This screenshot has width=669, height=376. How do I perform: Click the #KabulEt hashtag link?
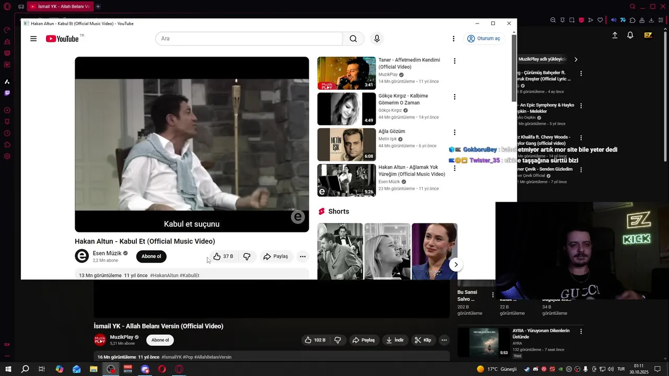pyautogui.click(x=190, y=275)
